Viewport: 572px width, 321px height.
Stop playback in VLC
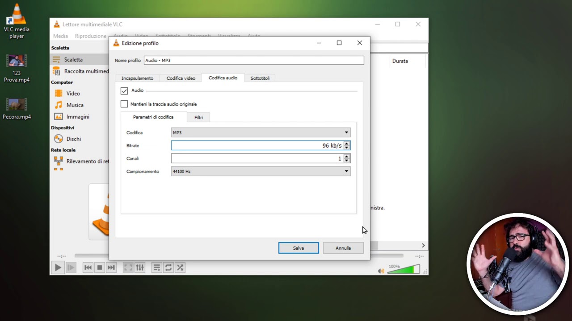[100, 267]
